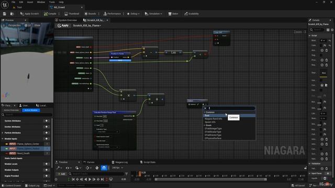Open the 240 fps frame rate dropdown

pos(117,168)
